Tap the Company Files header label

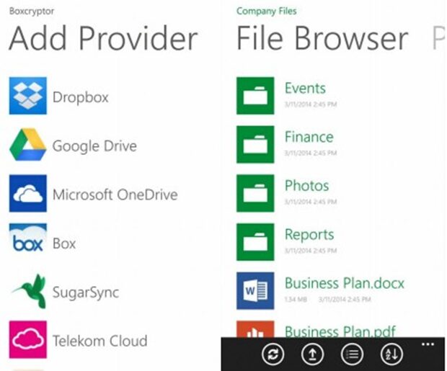267,11
